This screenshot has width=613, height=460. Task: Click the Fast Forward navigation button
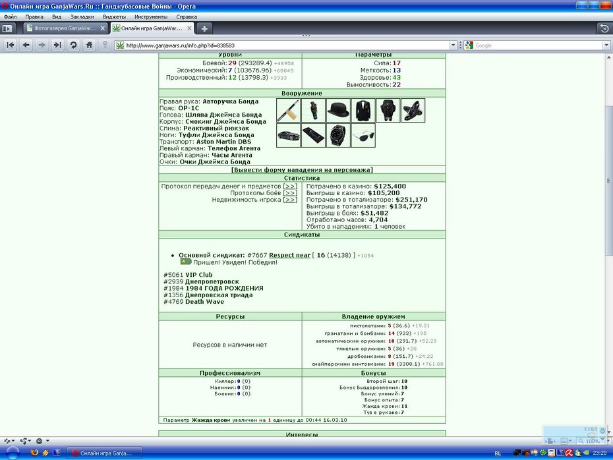(57, 45)
